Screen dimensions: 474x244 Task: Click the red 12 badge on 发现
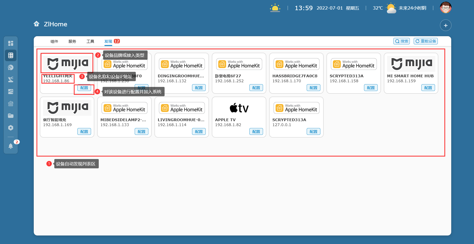pos(117,41)
